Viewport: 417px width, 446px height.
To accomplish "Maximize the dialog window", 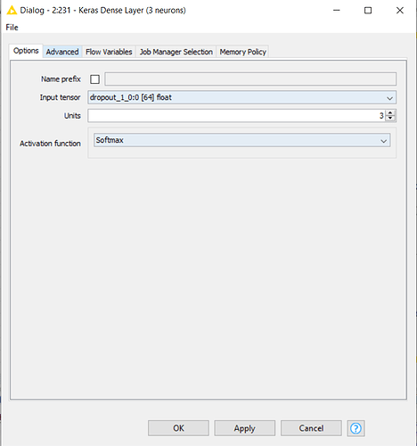I will [368, 11].
